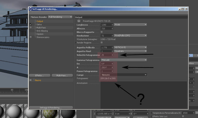The image size is (198, 118).
Task: Maximize the Settaggi di Rendering window
Action: pos(183,9)
